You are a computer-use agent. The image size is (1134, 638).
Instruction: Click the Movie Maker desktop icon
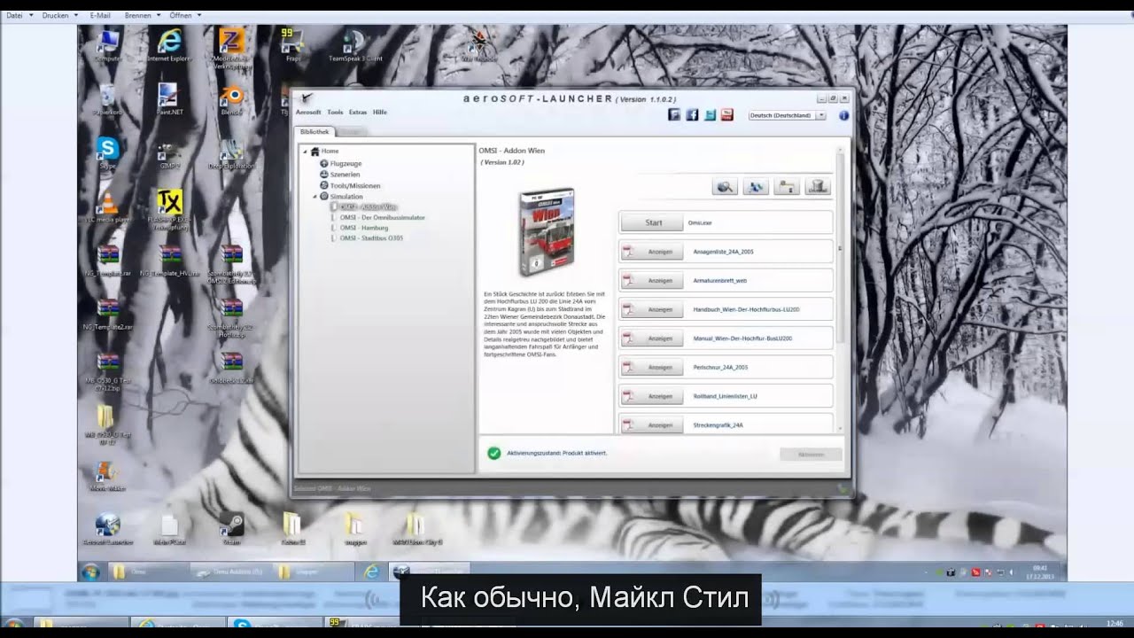(x=107, y=475)
